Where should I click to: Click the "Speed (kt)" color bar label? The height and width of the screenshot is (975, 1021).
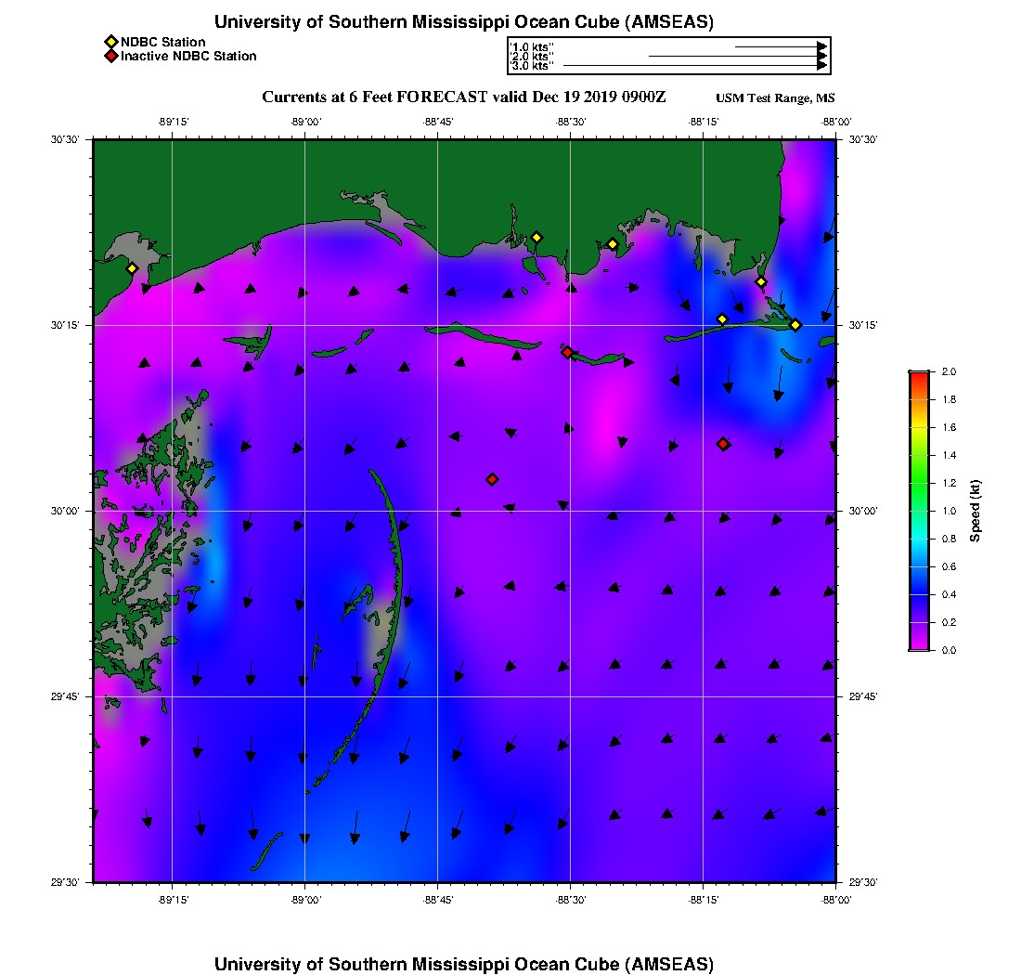(x=976, y=511)
